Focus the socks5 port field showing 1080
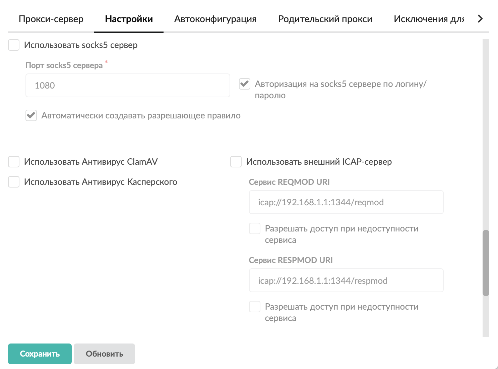This screenshot has height=369, width=498. click(x=128, y=86)
